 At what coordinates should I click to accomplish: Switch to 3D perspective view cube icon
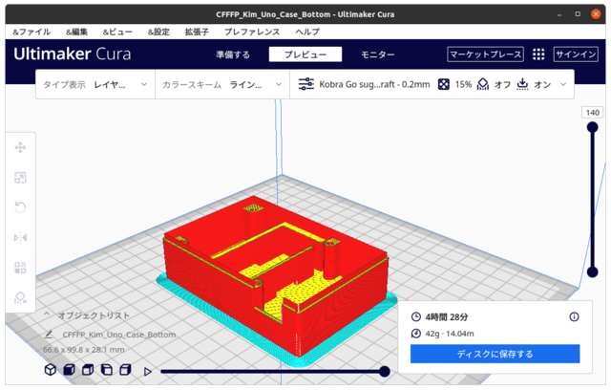point(51,369)
